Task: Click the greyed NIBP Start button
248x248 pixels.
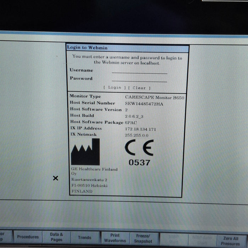Action: pos(174,239)
